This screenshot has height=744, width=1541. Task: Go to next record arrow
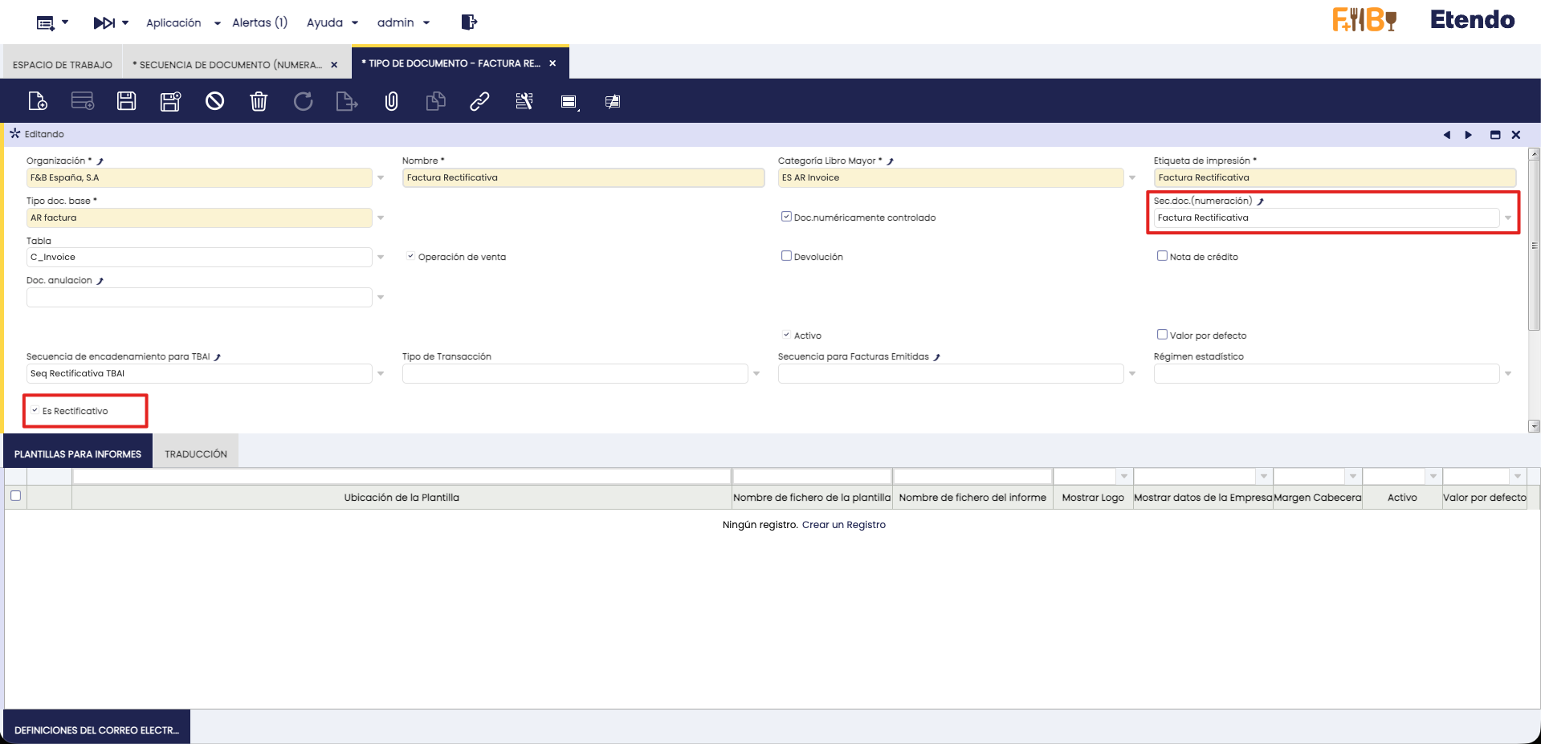coord(1468,135)
